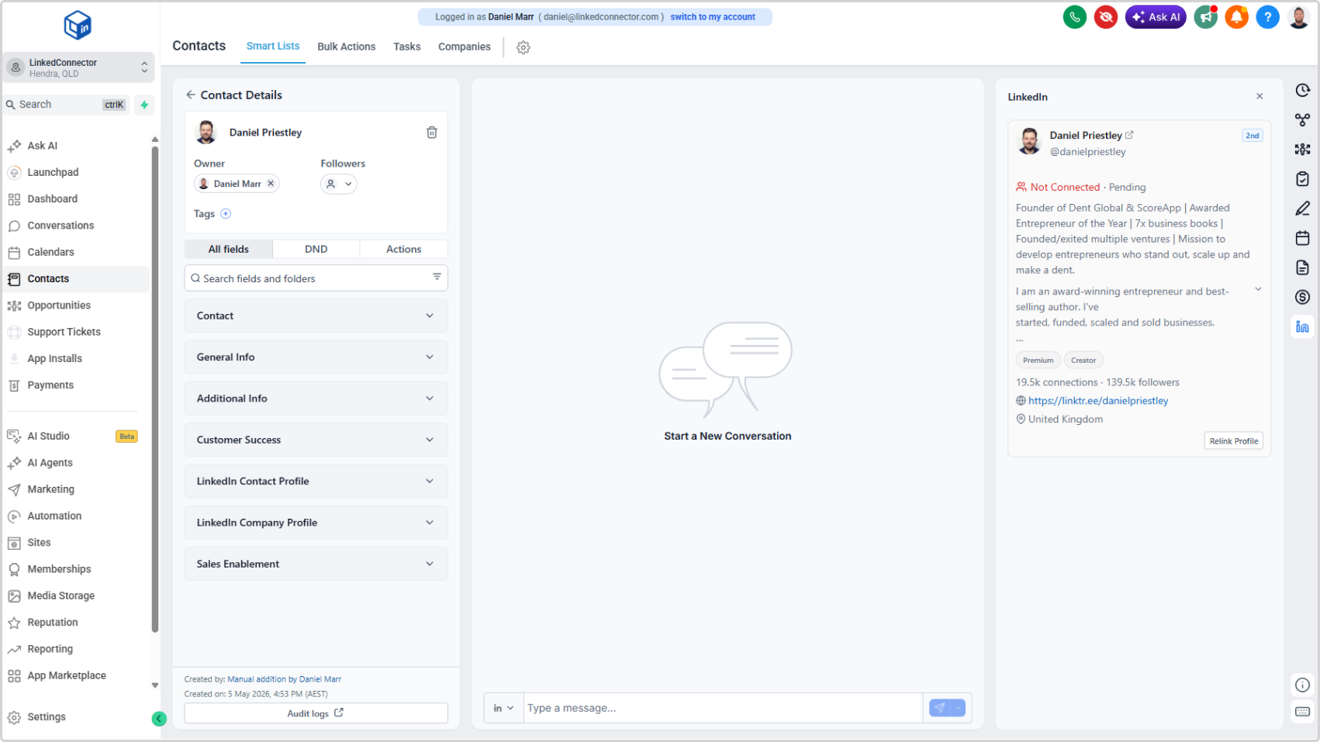Expand the Contact section

point(316,316)
